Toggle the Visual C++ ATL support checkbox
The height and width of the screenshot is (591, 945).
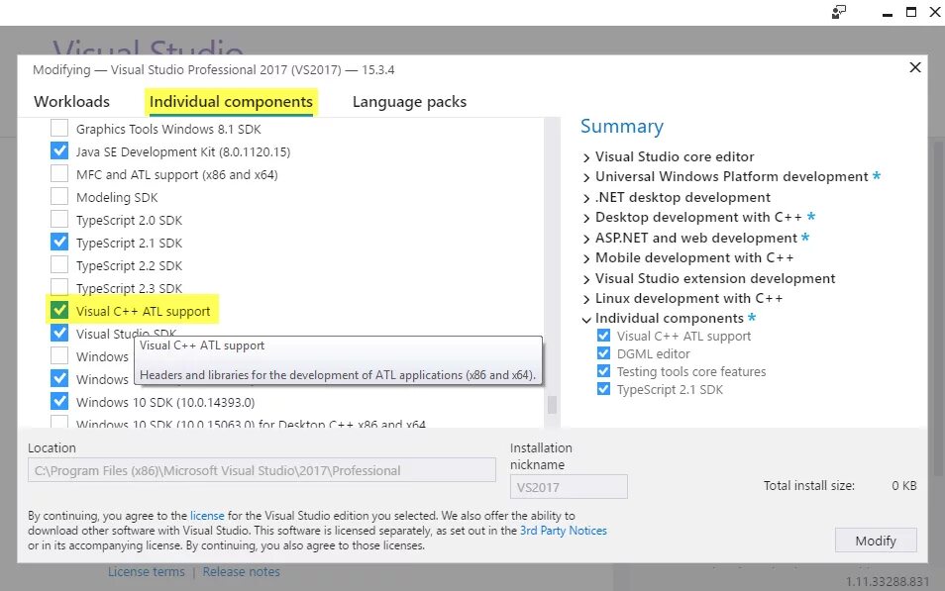(x=59, y=310)
